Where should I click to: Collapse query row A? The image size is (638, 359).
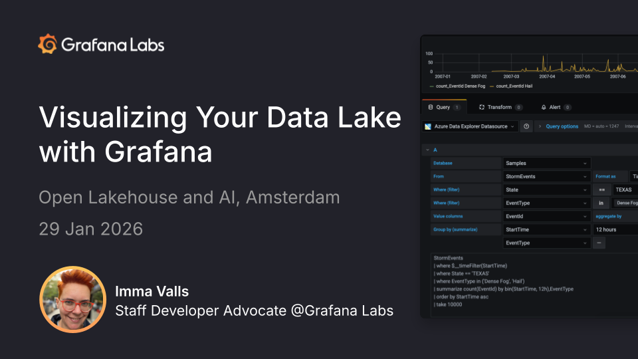coord(427,150)
